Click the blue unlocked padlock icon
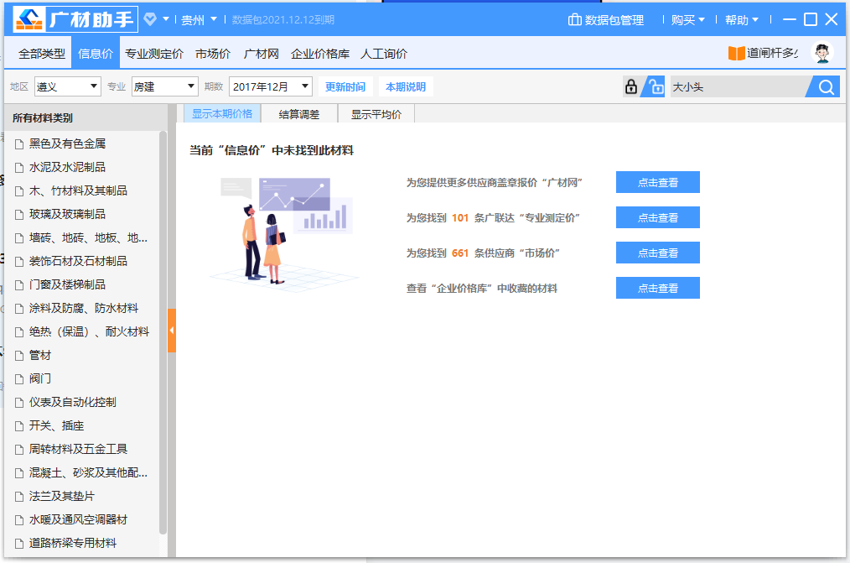 (656, 86)
